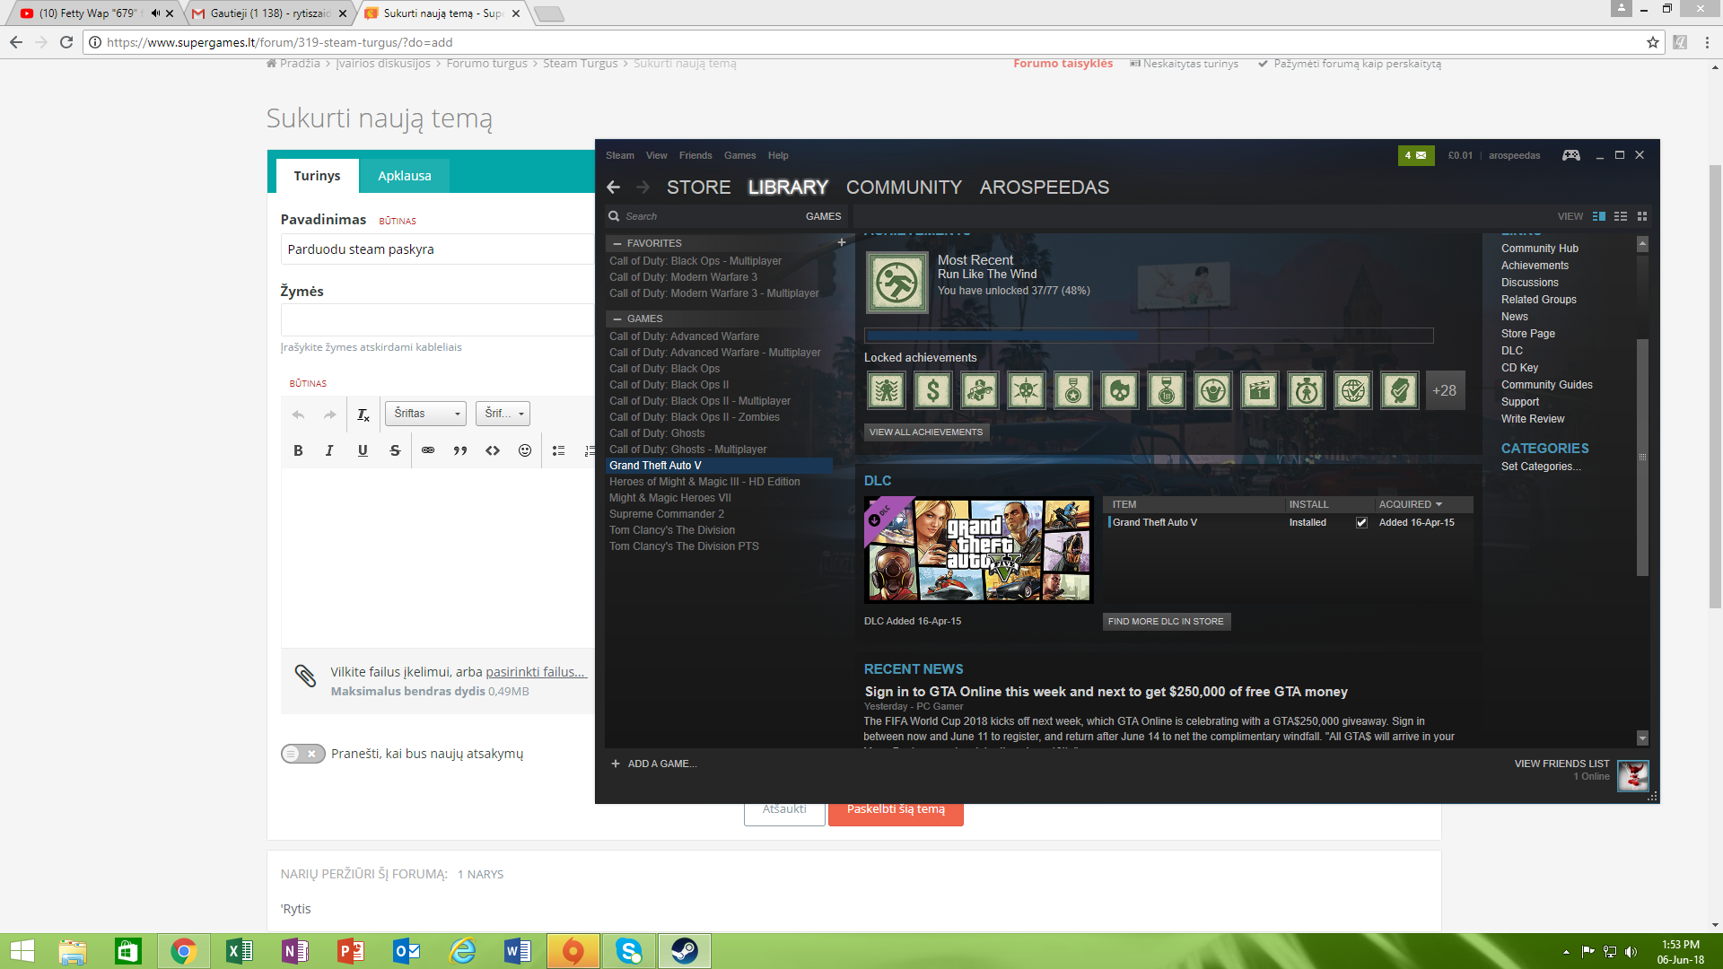Switch to the Apklausa tab
The height and width of the screenshot is (969, 1723).
pyautogui.click(x=404, y=176)
